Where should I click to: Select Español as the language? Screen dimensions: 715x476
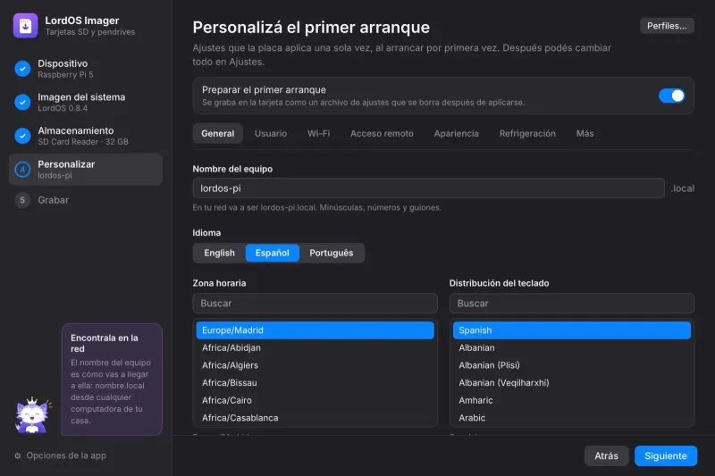point(273,253)
